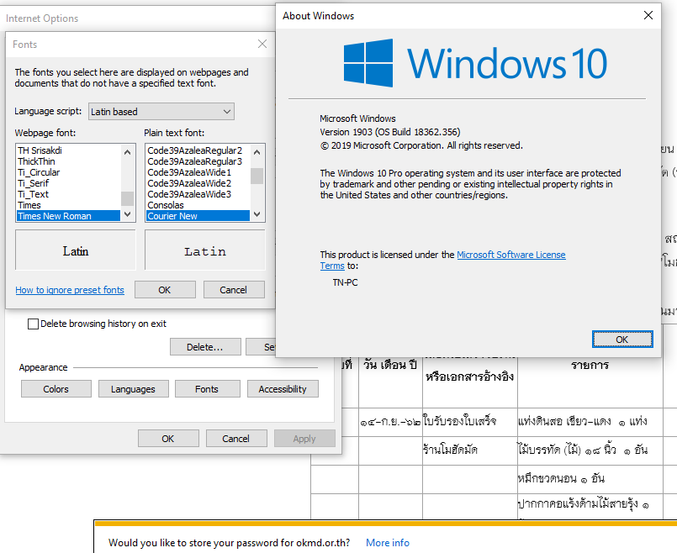Image resolution: width=677 pixels, height=553 pixels.
Task: Select Courier New plain text font
Action: tap(198, 216)
